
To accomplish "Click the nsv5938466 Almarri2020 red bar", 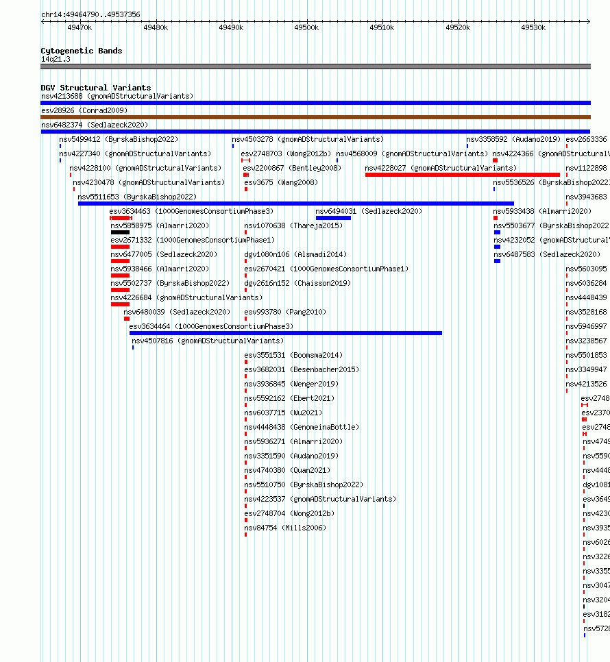I will (121, 275).
